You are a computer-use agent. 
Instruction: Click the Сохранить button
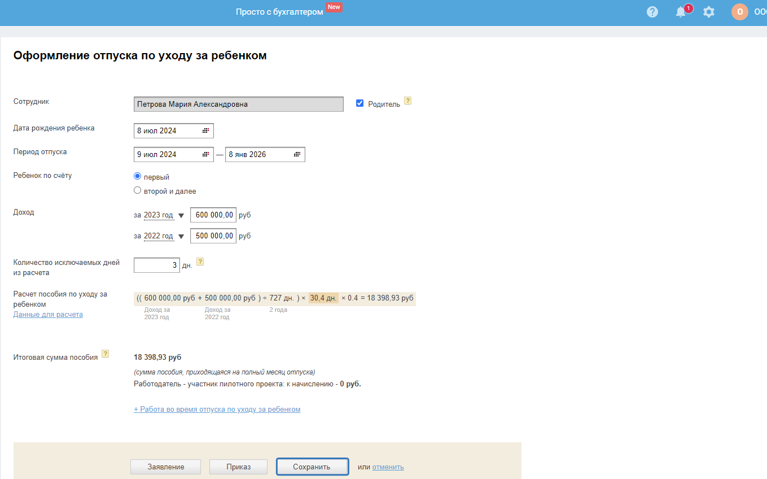tap(312, 467)
